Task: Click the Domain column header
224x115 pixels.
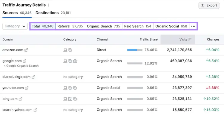Action: pyautogui.click(x=8, y=39)
